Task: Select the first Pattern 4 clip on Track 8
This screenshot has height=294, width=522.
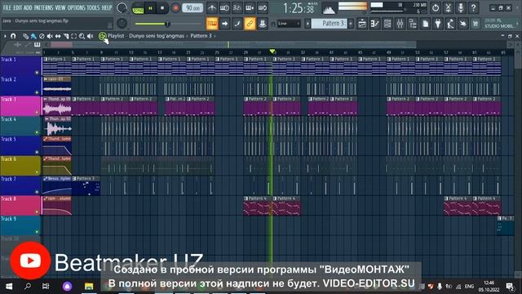Action: (x=258, y=206)
